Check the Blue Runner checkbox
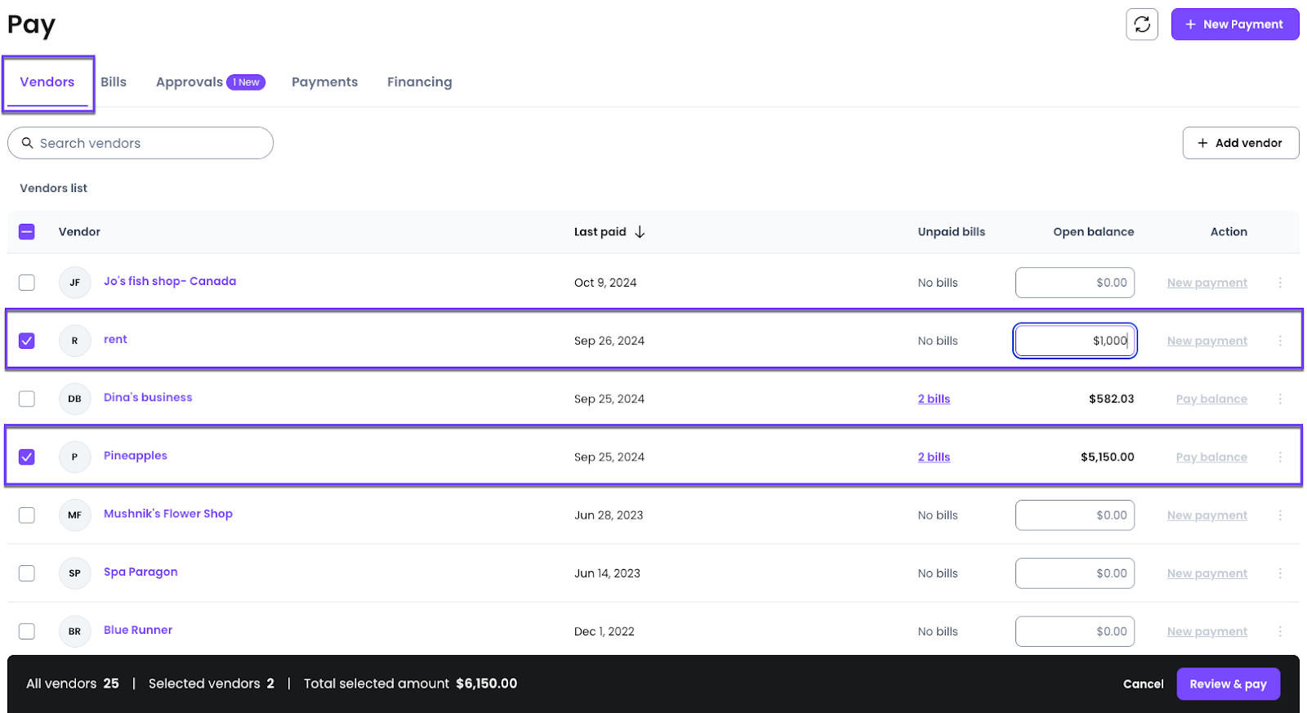This screenshot has width=1307, height=713. (27, 631)
